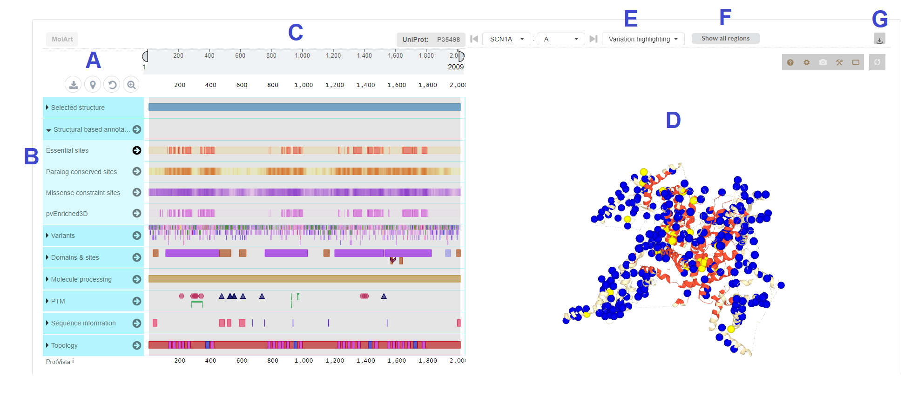
Task: Click the location pin highlight icon
Action: pyautogui.click(x=93, y=85)
